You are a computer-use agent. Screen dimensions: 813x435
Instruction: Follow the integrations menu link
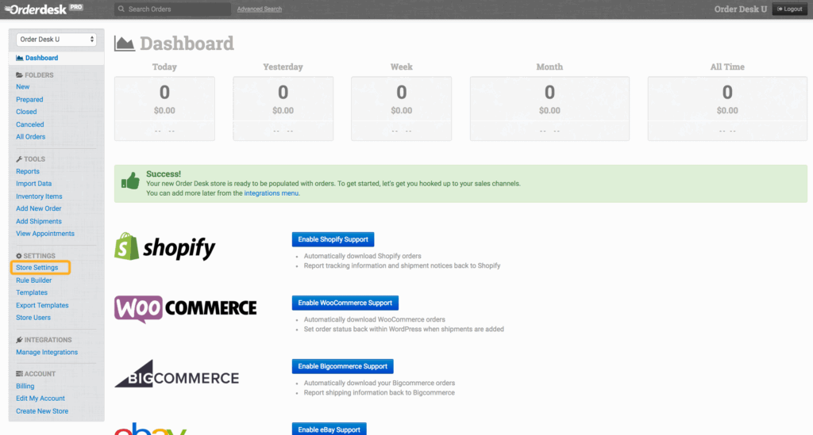coord(271,193)
